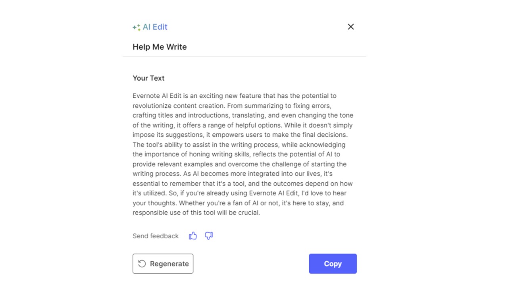This screenshot has width=508, height=286.
Task: Click the circular arrow icon inside Regenerate
Action: click(x=142, y=264)
